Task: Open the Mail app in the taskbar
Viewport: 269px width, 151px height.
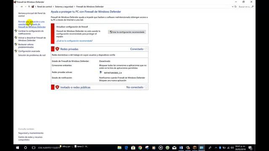Action: 174,148
